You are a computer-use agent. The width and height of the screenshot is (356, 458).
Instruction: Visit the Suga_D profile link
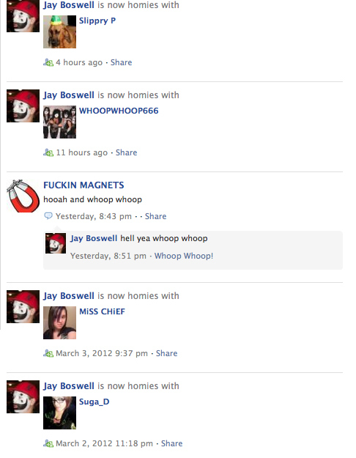[94, 402]
